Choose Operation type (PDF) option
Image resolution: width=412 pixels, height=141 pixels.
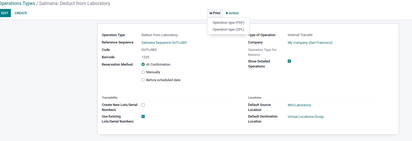[228, 23]
